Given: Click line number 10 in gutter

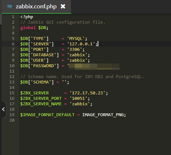Looking at the screenshot, I should (x=12, y=66).
